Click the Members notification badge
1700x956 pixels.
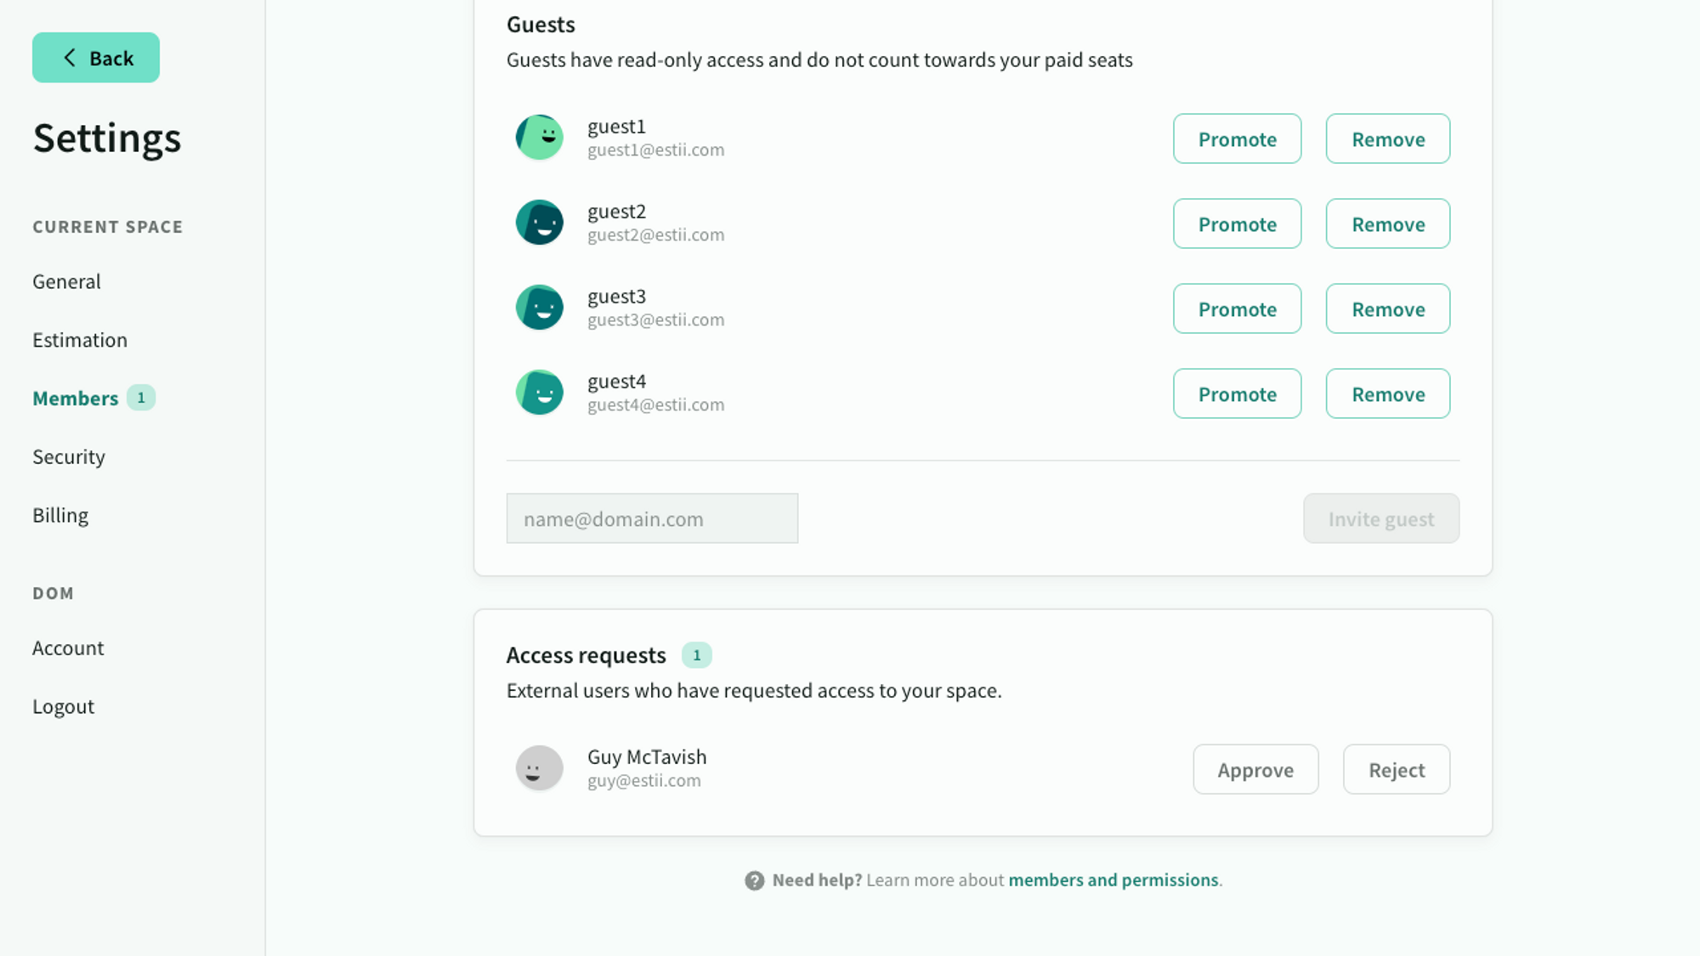click(x=141, y=398)
